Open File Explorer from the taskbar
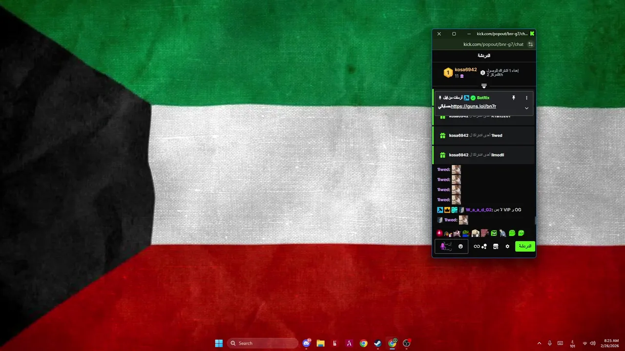This screenshot has width=625, height=351. click(320, 343)
